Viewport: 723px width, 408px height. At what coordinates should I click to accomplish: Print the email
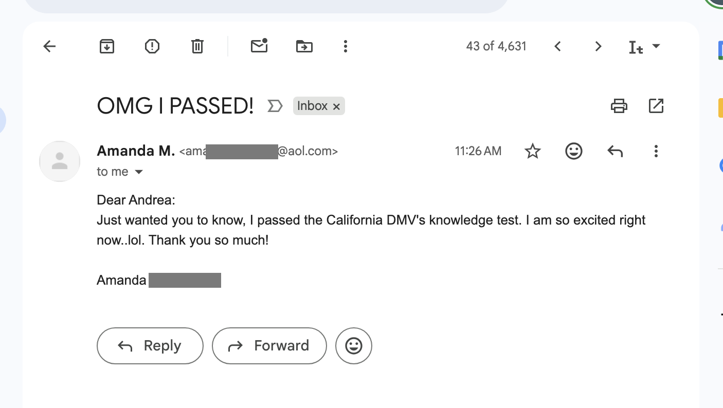pyautogui.click(x=619, y=106)
